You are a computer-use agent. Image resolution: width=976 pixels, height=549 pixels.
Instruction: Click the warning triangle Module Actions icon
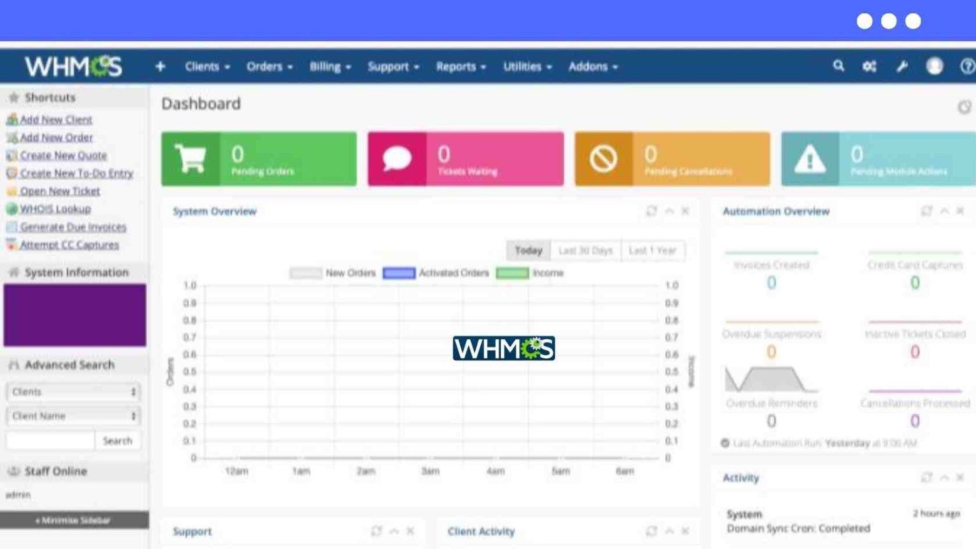tap(810, 159)
